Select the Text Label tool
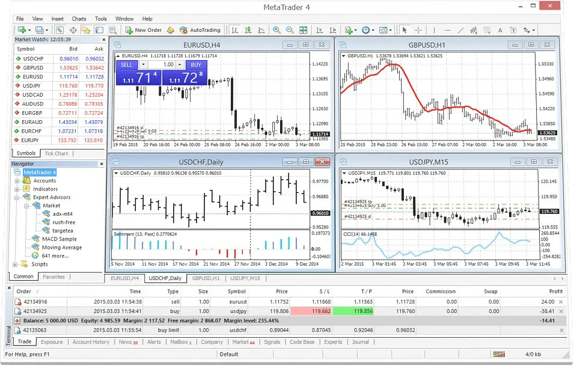 (x=513, y=30)
